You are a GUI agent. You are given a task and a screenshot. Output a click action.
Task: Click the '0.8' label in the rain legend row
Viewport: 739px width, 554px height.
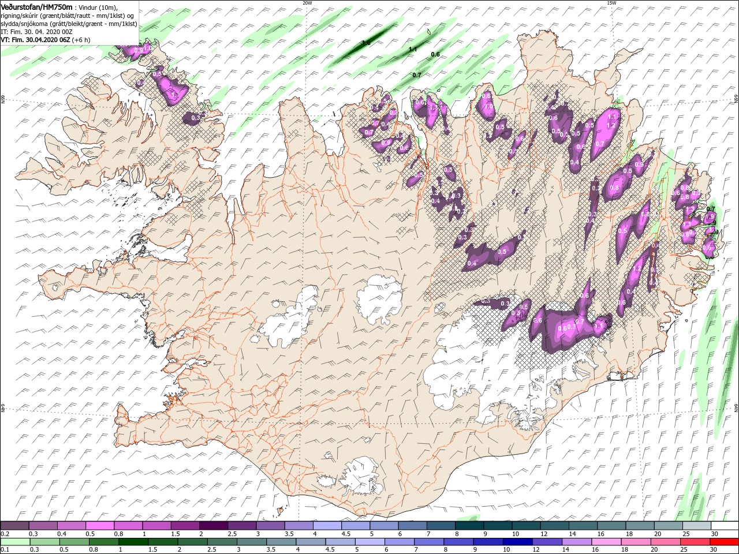click(93, 550)
